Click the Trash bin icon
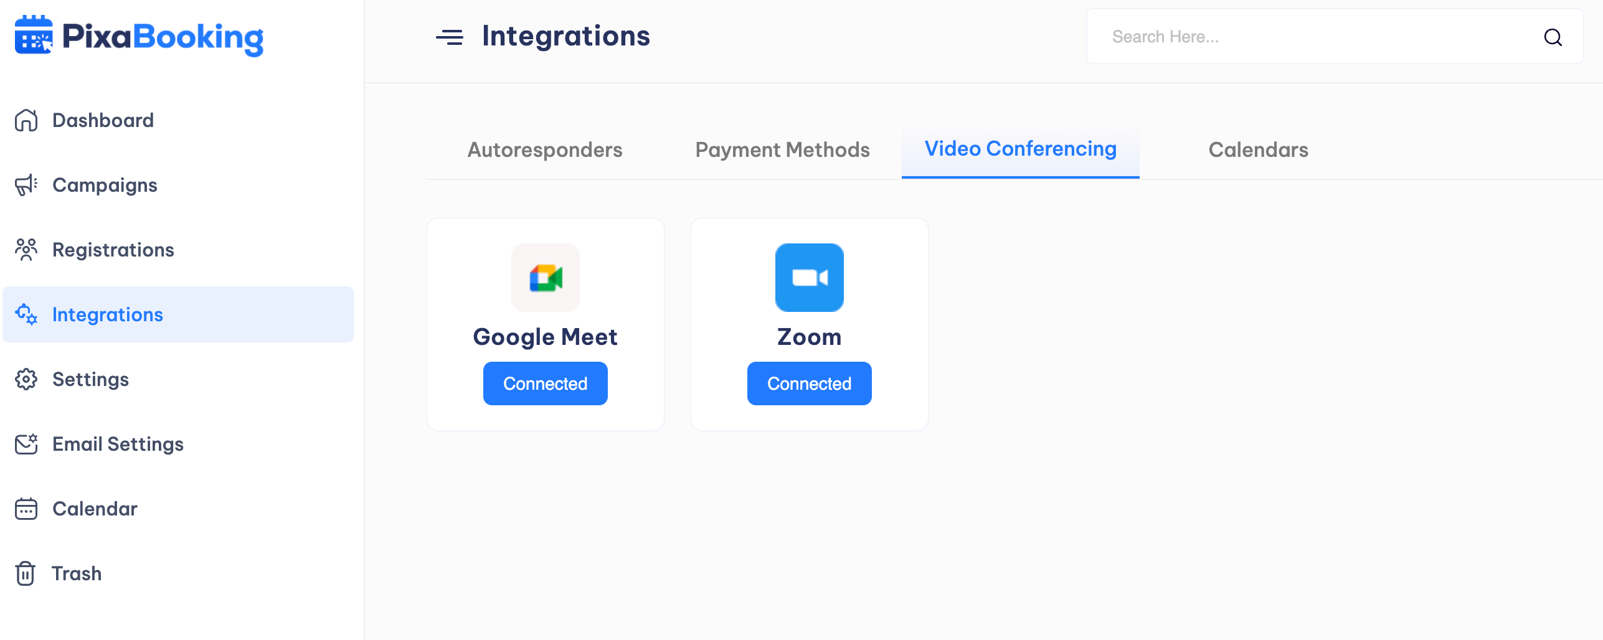1603x640 pixels. [x=26, y=573]
